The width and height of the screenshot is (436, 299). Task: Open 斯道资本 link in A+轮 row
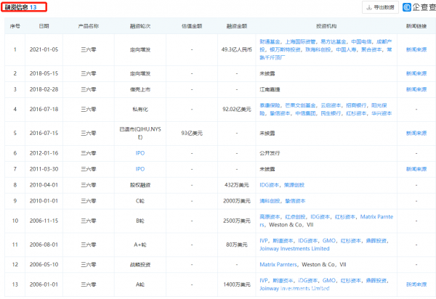pos(283,241)
